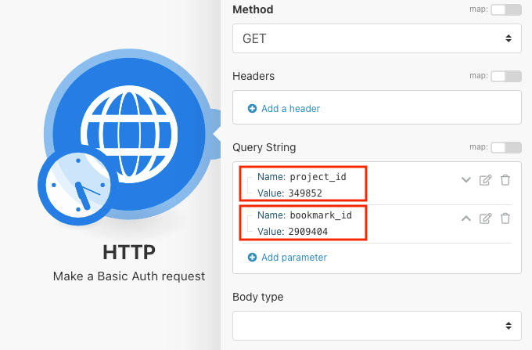Delete the project_id query parameter

[505, 180]
